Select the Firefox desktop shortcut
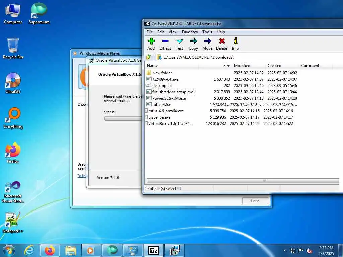The image size is (343, 257). (x=13, y=153)
